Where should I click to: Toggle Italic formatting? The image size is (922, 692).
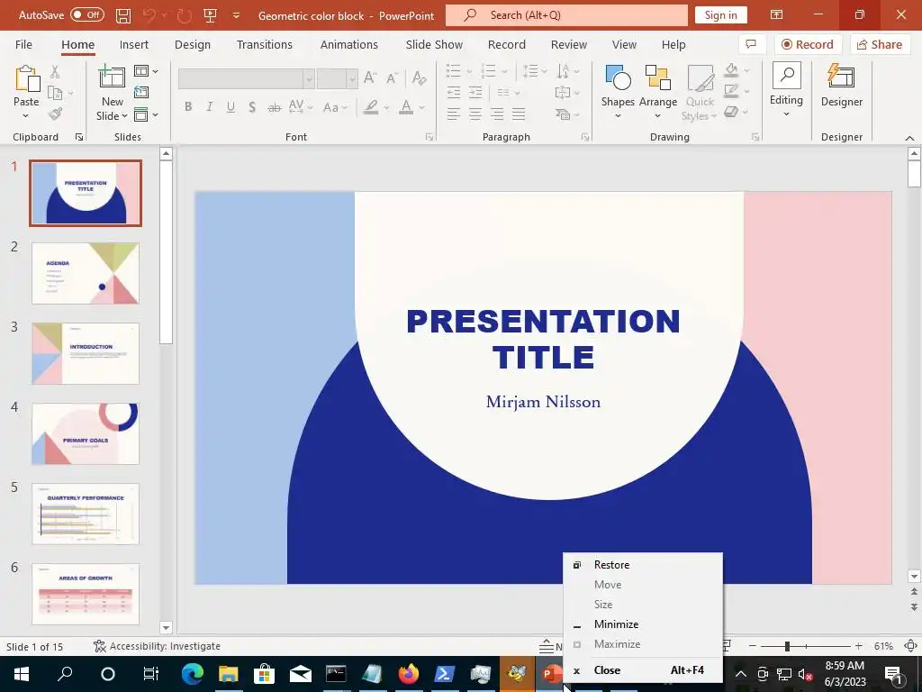click(209, 106)
